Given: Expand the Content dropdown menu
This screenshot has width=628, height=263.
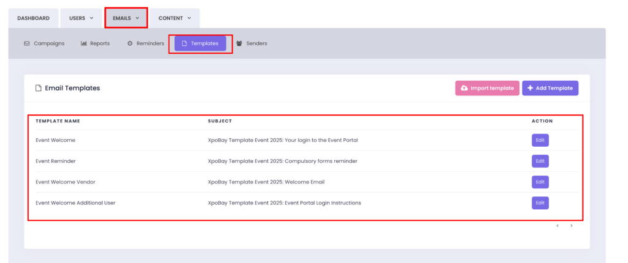Looking at the screenshot, I should coord(175,18).
